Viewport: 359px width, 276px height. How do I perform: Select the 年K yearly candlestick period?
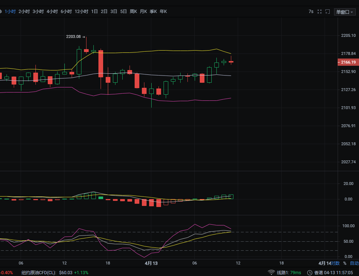click(163, 12)
